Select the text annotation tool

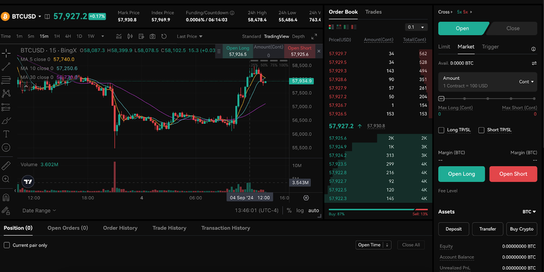coord(6,134)
